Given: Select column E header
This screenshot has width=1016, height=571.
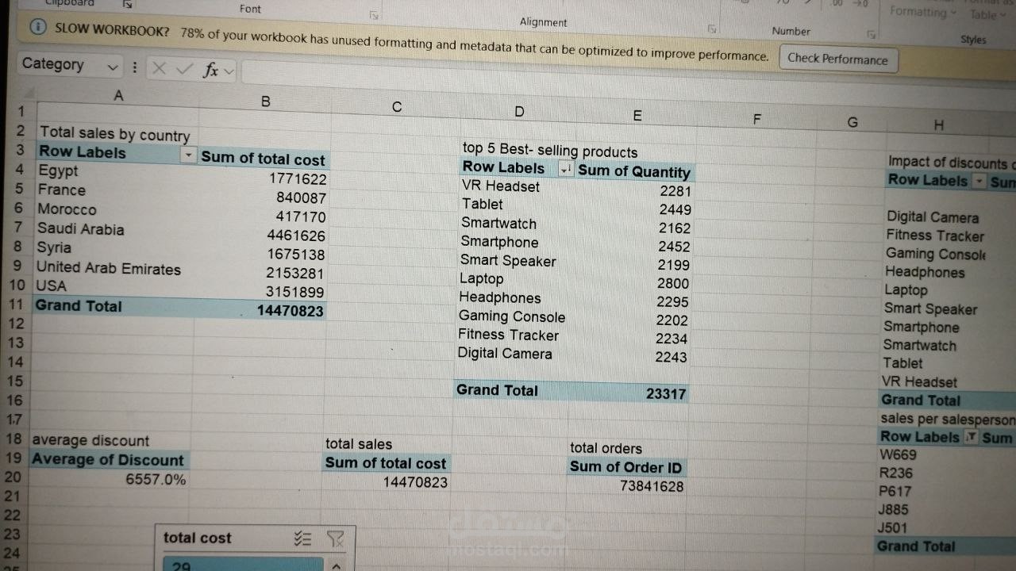Looking at the screenshot, I should point(637,115).
